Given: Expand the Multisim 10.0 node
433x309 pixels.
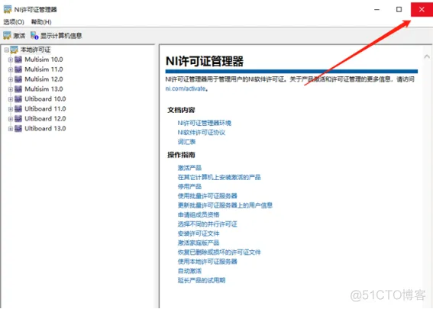Looking at the screenshot, I should tap(11, 60).
